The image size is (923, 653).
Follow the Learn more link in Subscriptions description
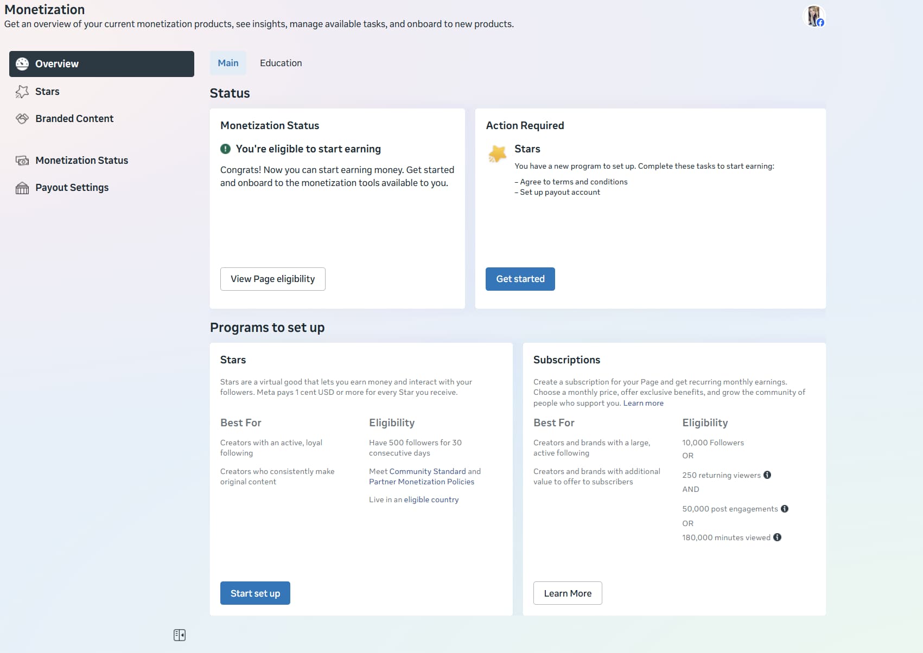click(643, 403)
